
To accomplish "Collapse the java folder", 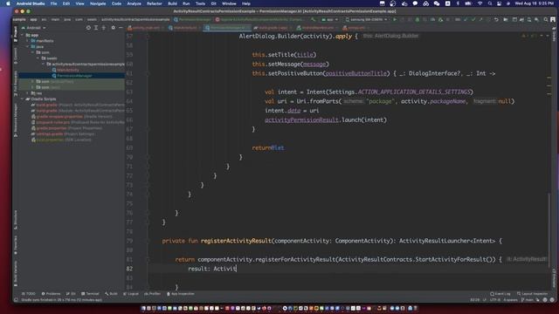I will [27, 46].
